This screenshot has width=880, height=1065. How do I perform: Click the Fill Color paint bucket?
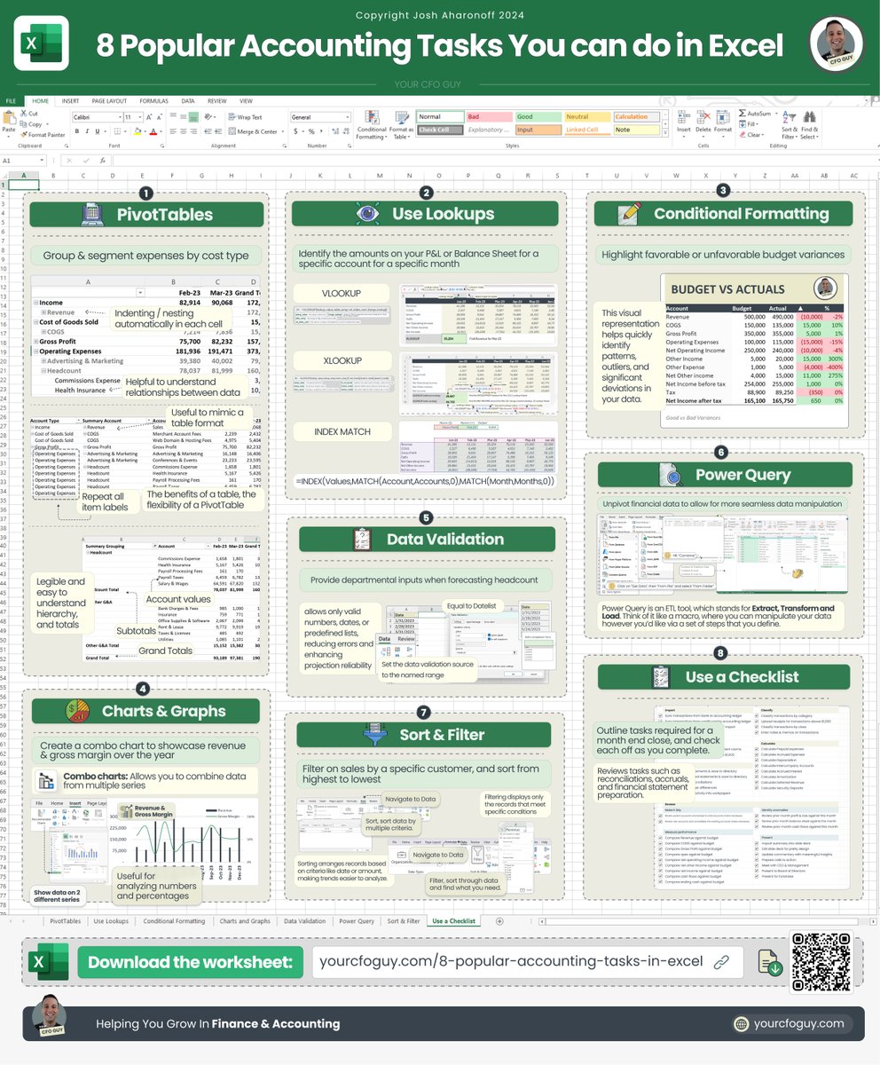tap(137, 131)
